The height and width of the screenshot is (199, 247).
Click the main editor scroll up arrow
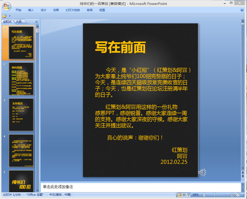pyautogui.click(x=243, y=21)
